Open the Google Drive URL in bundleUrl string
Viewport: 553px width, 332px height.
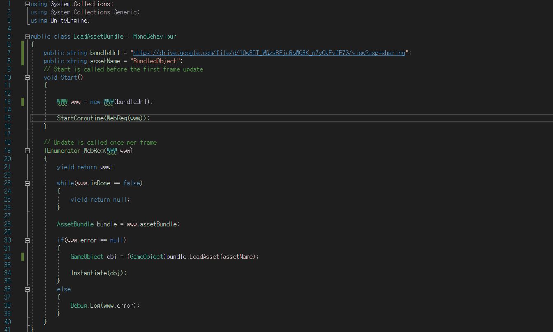pyautogui.click(x=269, y=53)
